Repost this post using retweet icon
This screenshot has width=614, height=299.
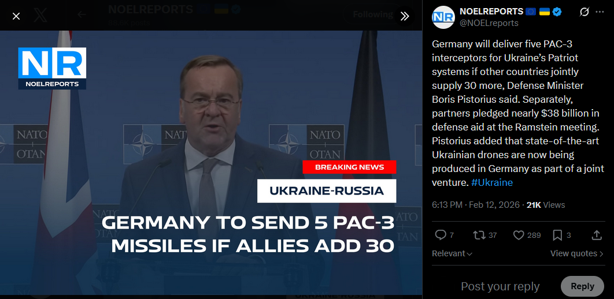tap(479, 235)
